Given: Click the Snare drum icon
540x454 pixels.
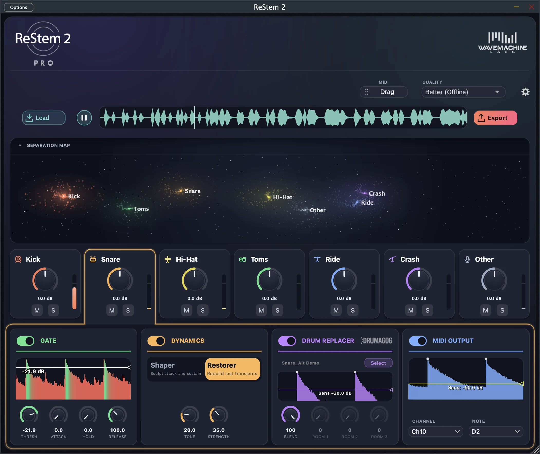Looking at the screenshot, I should coord(93,259).
